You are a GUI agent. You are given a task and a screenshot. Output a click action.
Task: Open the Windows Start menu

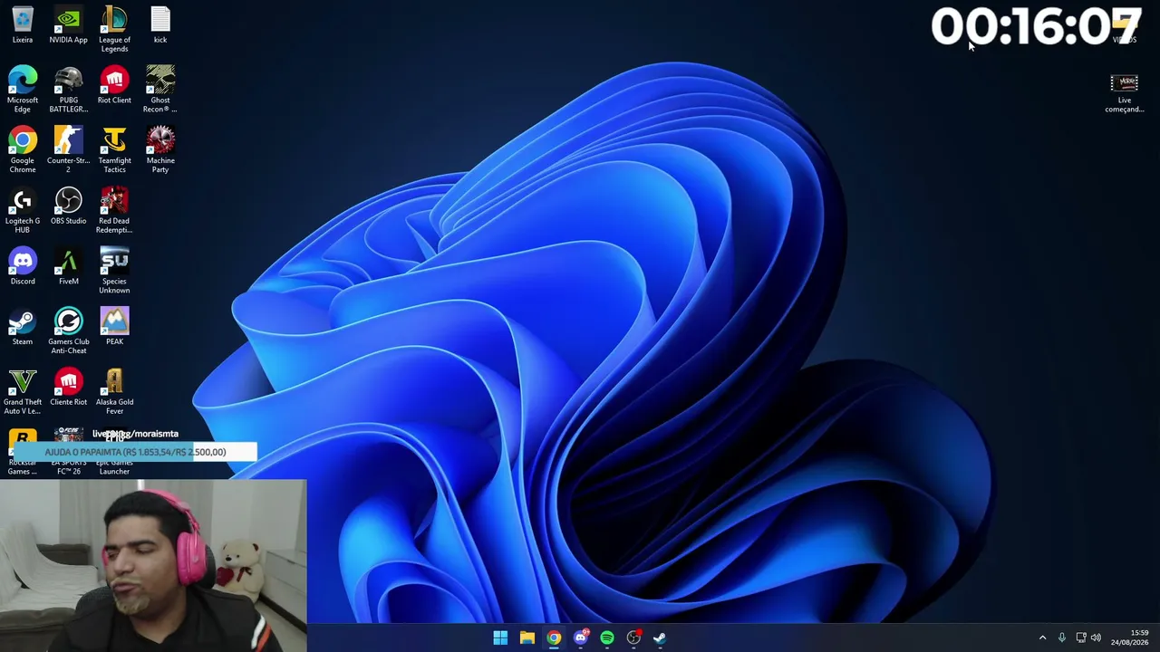point(500,638)
